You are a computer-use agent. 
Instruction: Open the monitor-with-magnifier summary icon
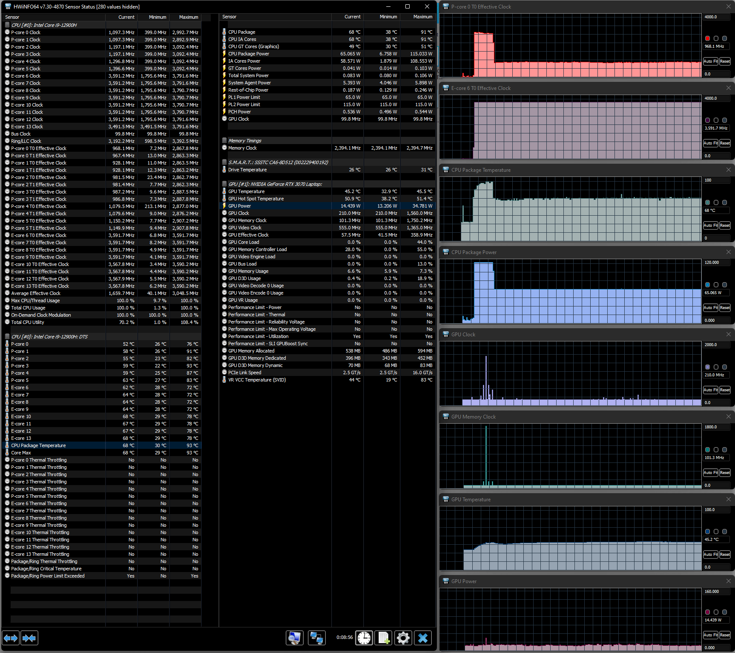click(x=295, y=638)
